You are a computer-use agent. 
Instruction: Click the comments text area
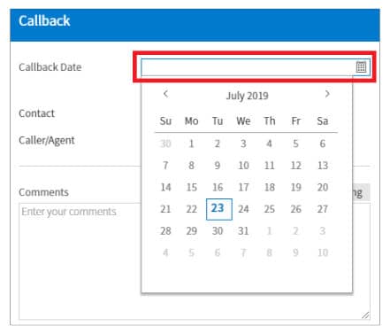pos(195,261)
